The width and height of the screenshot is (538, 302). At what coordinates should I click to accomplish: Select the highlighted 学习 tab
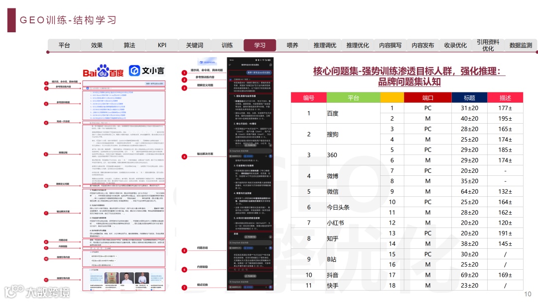tap(260, 45)
